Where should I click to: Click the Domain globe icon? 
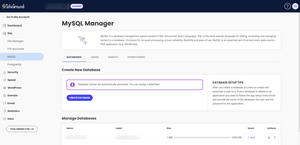(x=4, y=95)
